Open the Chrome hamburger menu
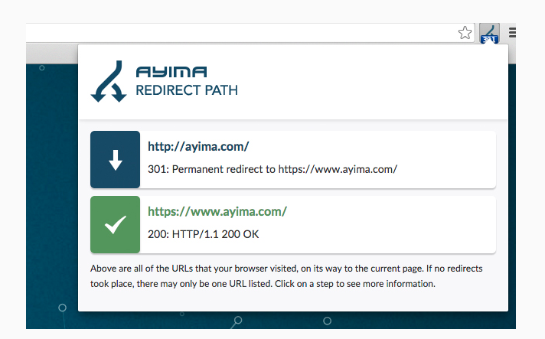This screenshot has width=545, height=339. pos(512,33)
